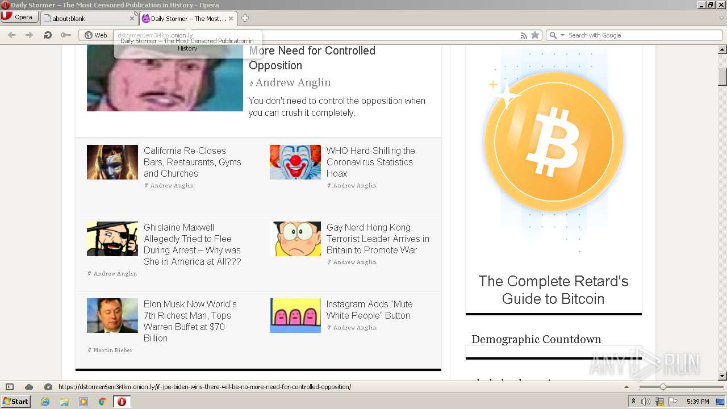Bookmark the page with the star icon
Image resolution: width=727 pixels, height=409 pixels.
click(x=535, y=35)
